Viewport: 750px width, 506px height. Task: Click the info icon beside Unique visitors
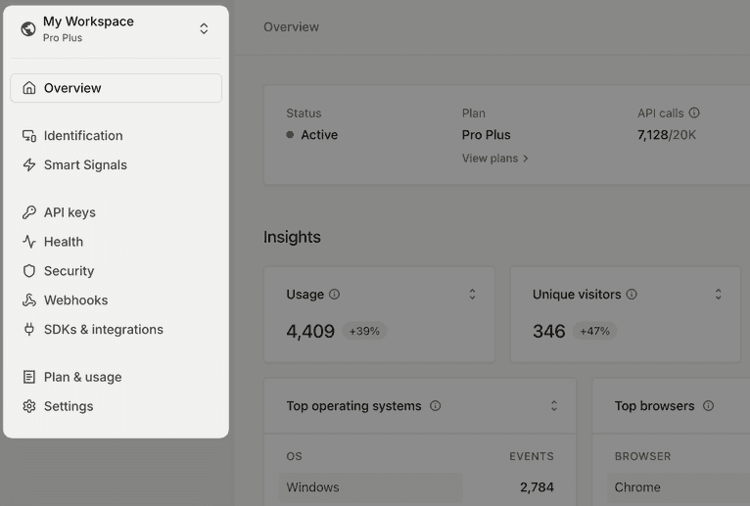coord(632,295)
